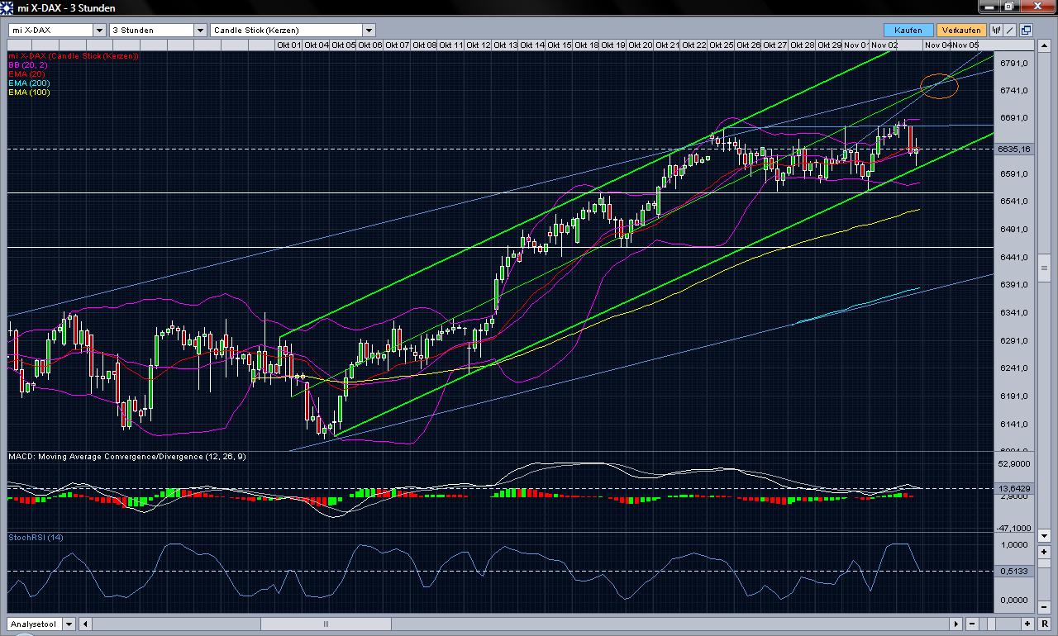Click the Analysetool text field

click(x=36, y=624)
